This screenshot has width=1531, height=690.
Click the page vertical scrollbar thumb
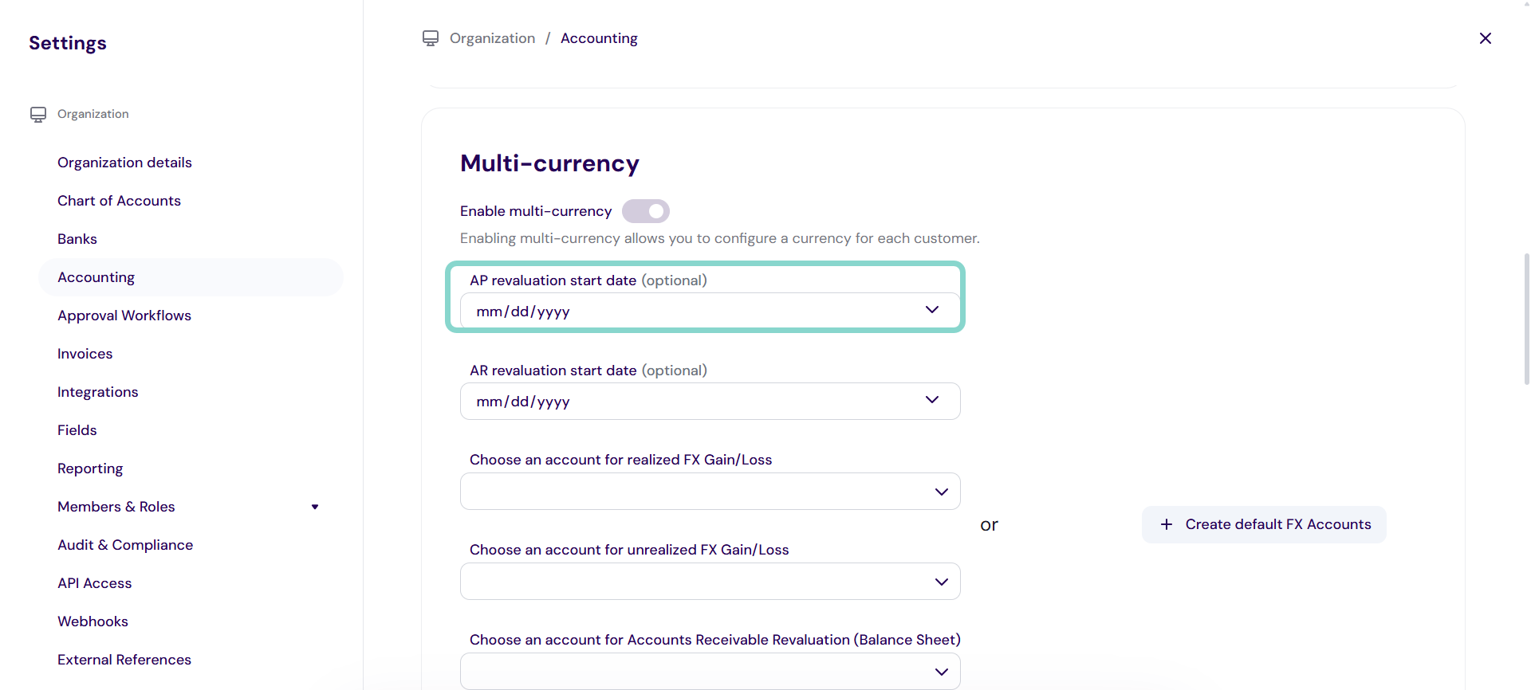(1526, 319)
